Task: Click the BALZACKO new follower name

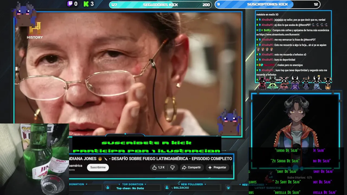Action: coord(181,188)
